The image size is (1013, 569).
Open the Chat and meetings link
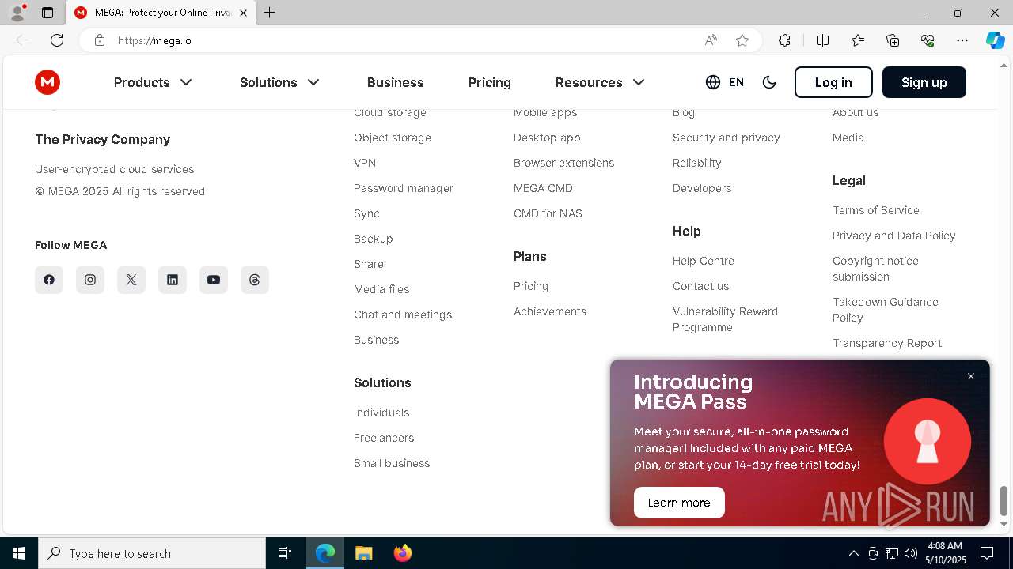(403, 315)
